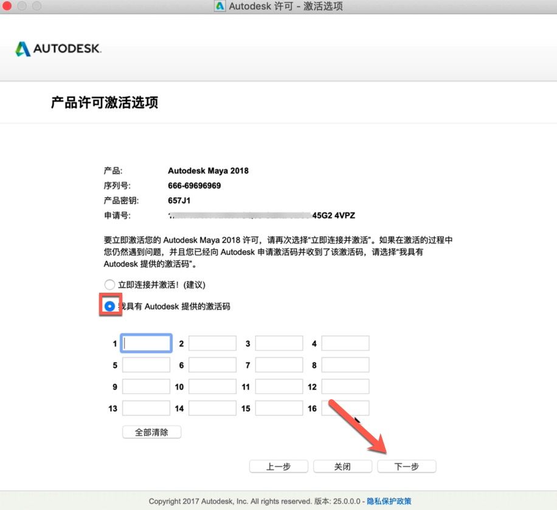Click activation code field 10
The width and height of the screenshot is (557, 510).
pyautogui.click(x=212, y=386)
